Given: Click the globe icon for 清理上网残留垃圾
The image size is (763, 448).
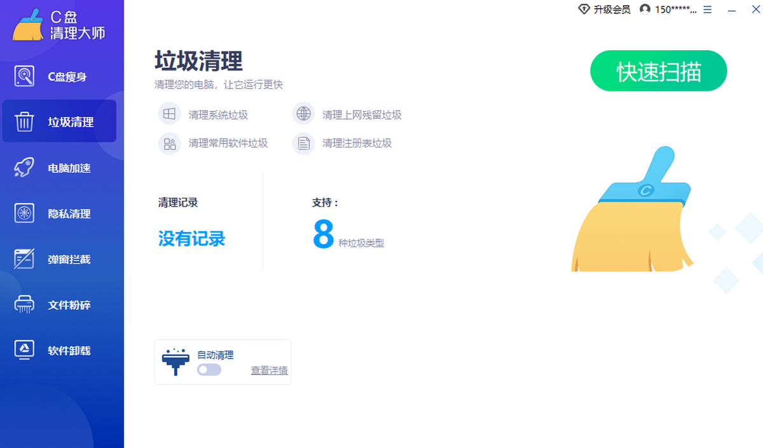Looking at the screenshot, I should 304,114.
